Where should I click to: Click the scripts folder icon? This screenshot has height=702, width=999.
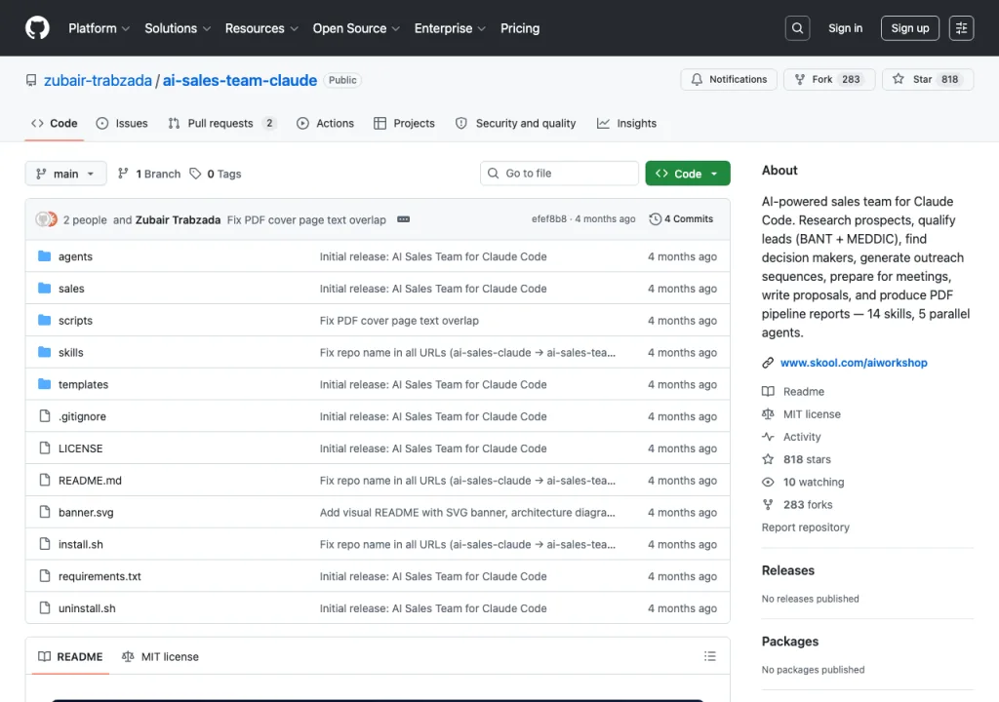44,320
